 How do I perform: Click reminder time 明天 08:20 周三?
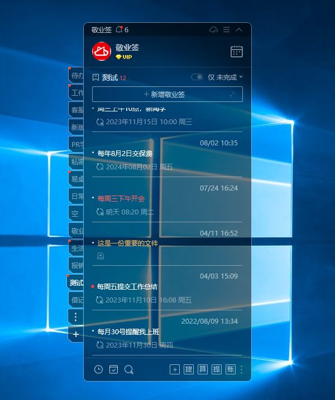point(130,212)
